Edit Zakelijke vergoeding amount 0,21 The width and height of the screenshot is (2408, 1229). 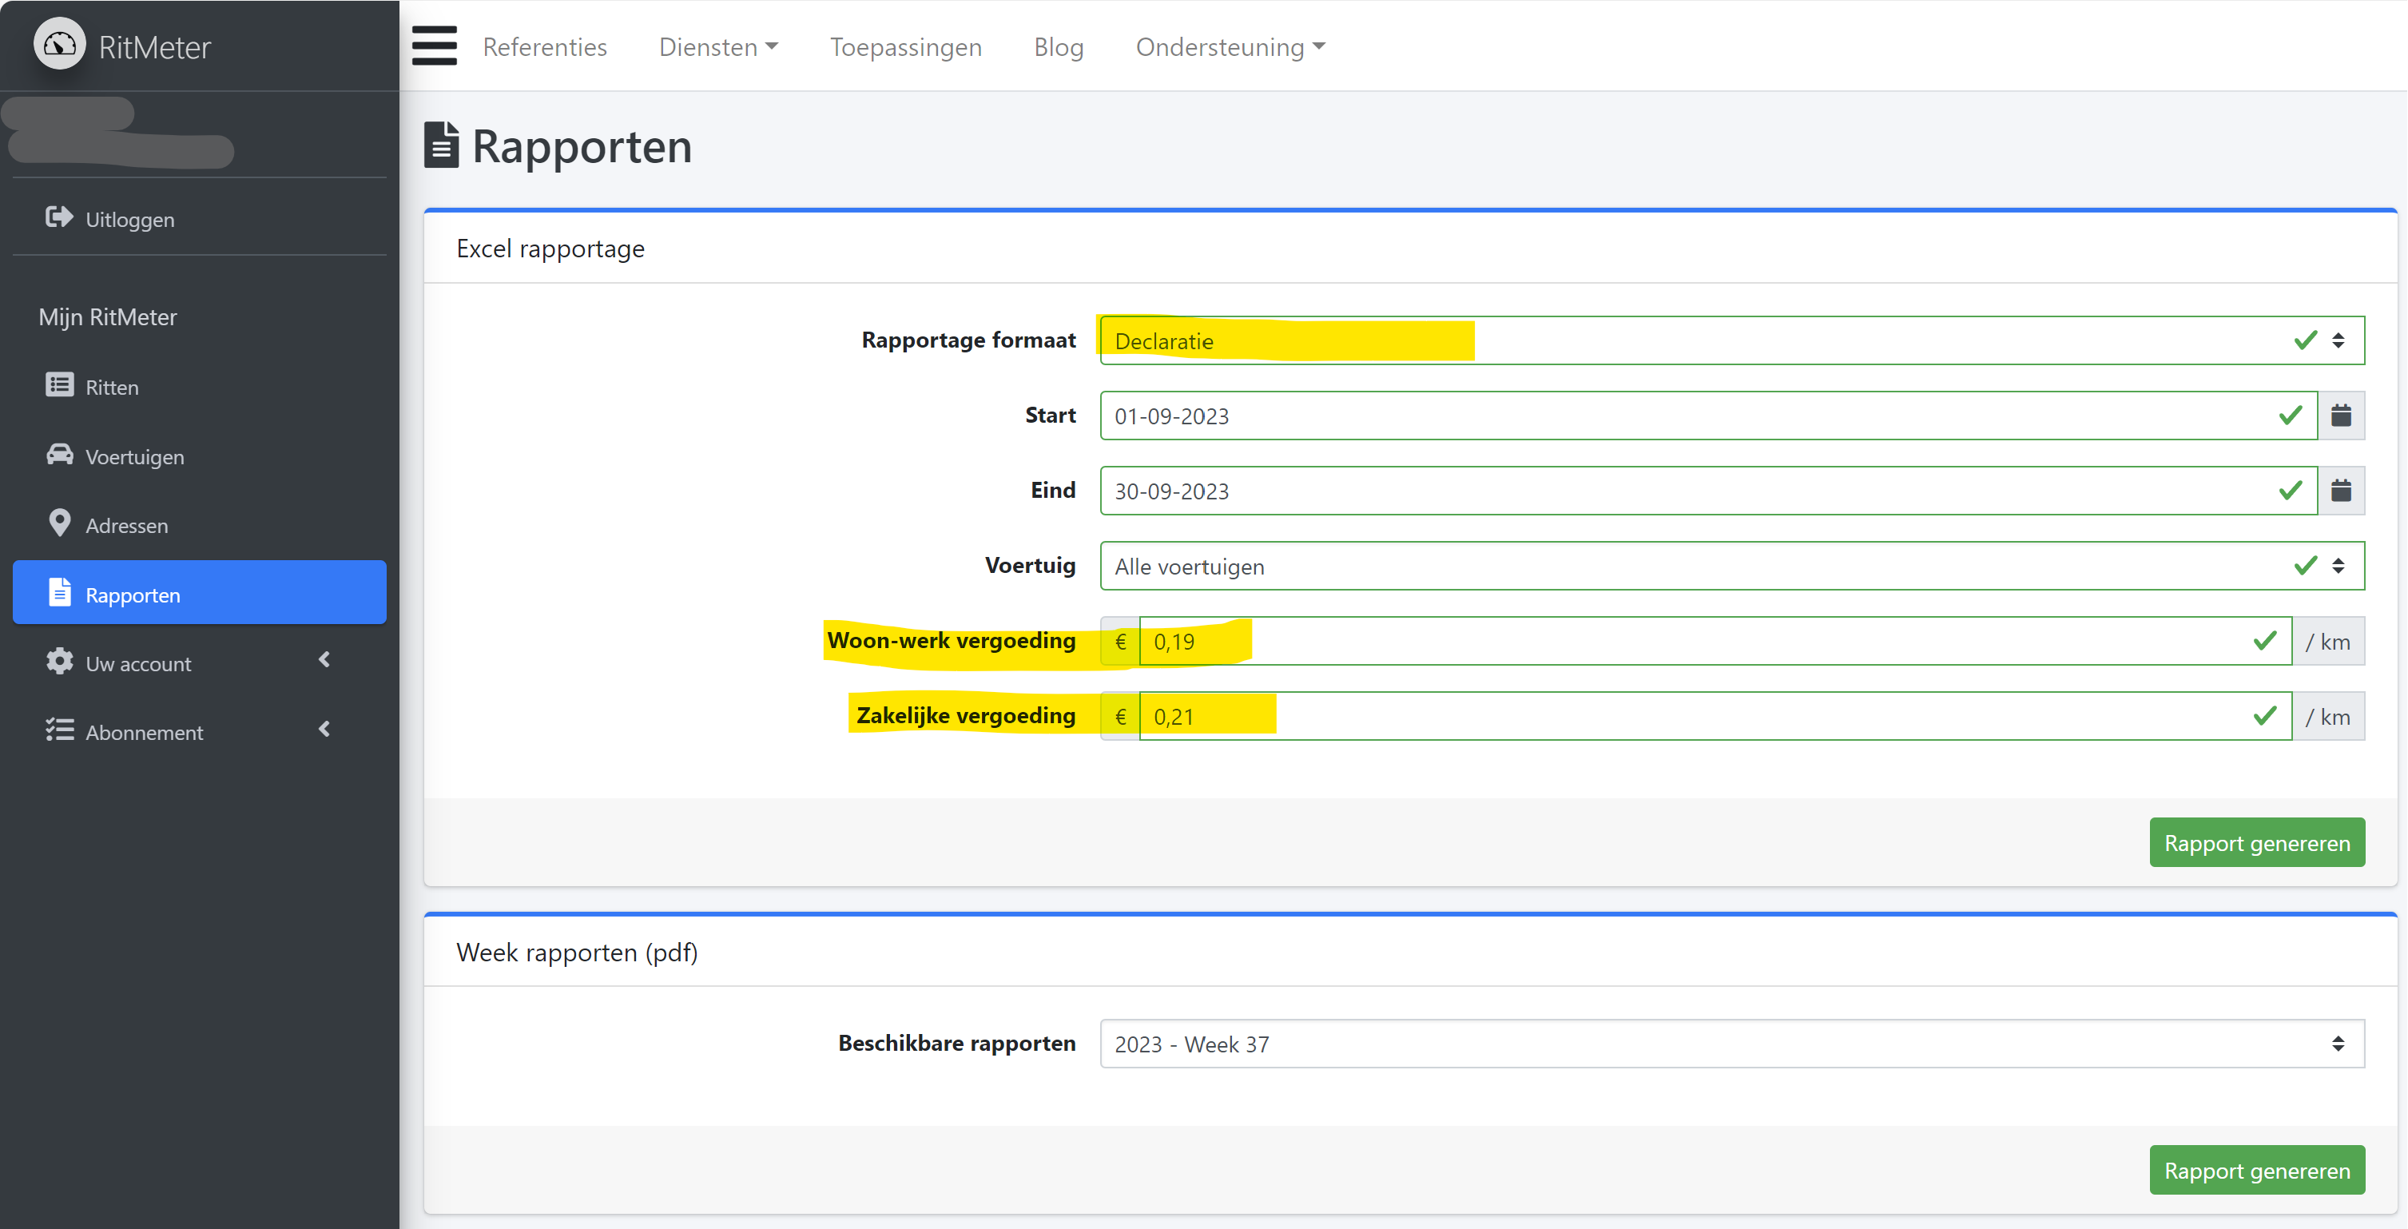[x=1715, y=717]
